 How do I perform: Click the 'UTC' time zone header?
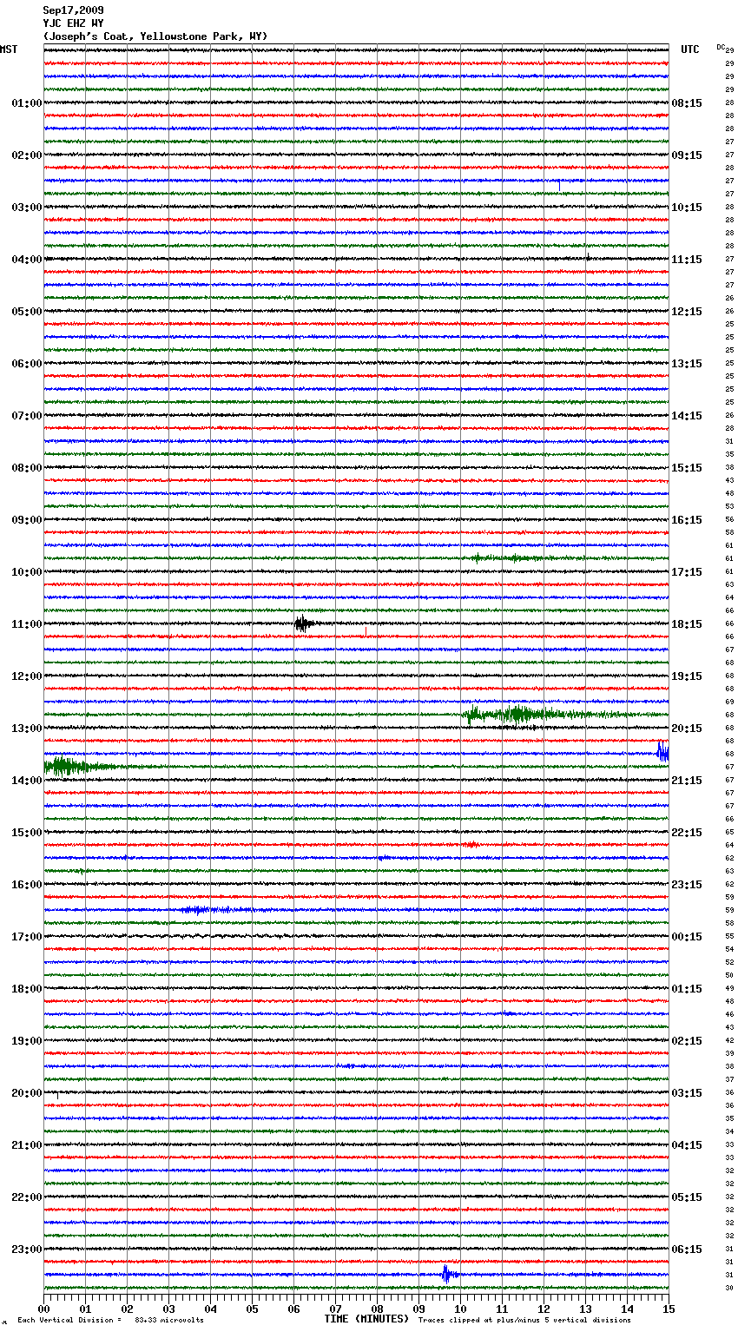[x=690, y=49]
